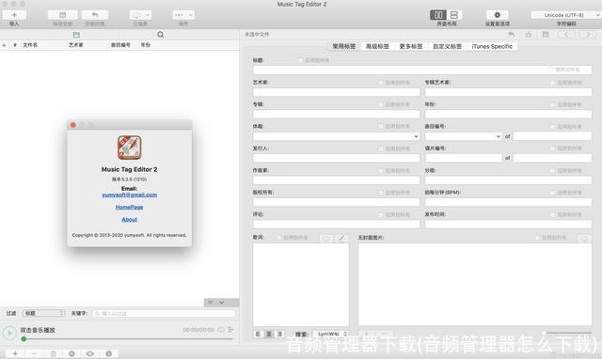Open the 曲目编号 track number combo arrow
602x359 pixels.
coord(499,136)
